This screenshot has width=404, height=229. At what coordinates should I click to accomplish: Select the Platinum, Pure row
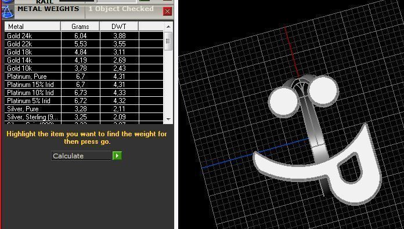(x=84, y=77)
